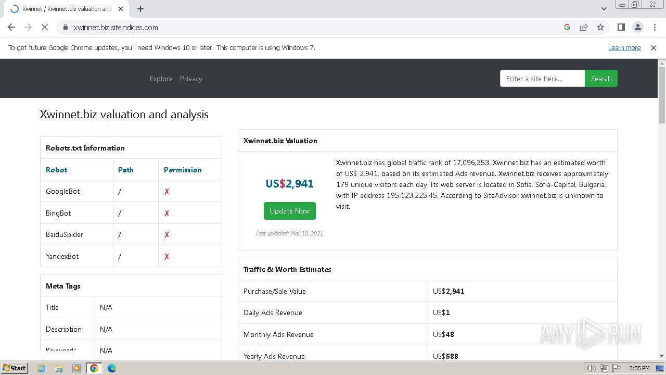Image resolution: width=666 pixels, height=375 pixels.
Task: Stop loading the page
Action: pyautogui.click(x=45, y=27)
